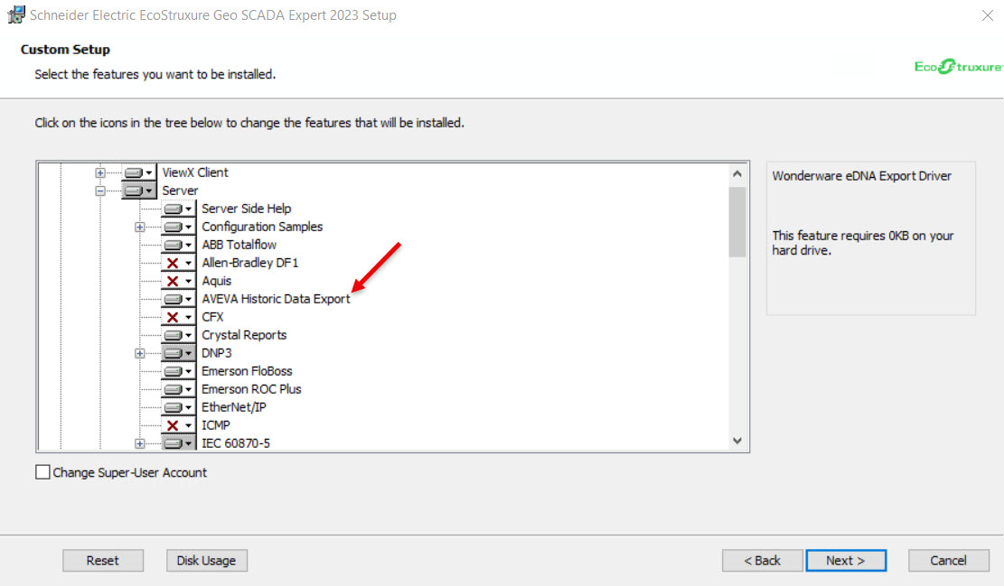Click the EcoStruxure logo
1004x586 pixels.
pyautogui.click(x=958, y=67)
